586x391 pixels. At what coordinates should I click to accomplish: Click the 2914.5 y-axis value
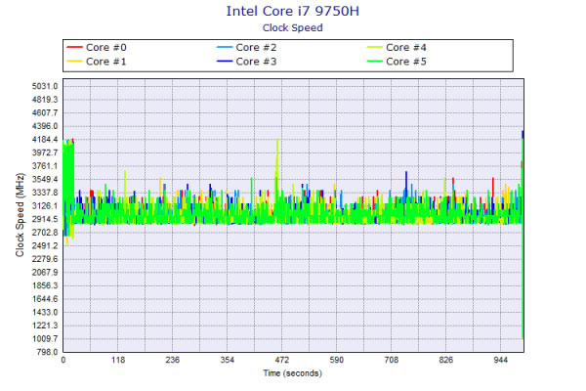pyautogui.click(x=45, y=219)
